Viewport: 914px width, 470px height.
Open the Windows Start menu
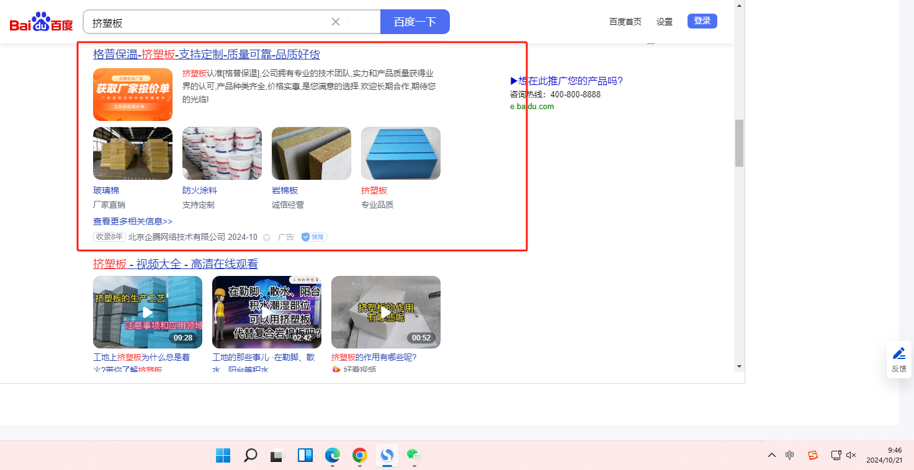point(223,456)
